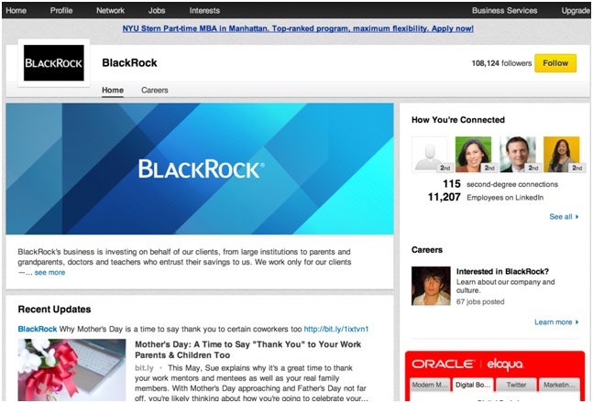Click the Careers sidebar heading
The image size is (593, 403).
(x=427, y=250)
